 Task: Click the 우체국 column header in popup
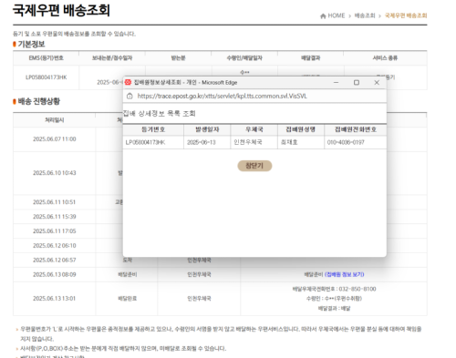[x=254, y=129]
